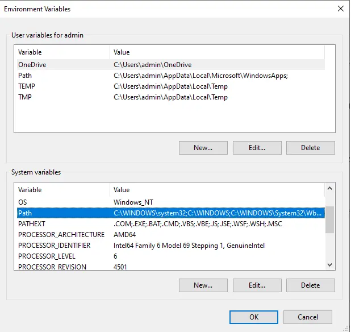
Task: Select the TEMP user variable
Action: (x=27, y=86)
